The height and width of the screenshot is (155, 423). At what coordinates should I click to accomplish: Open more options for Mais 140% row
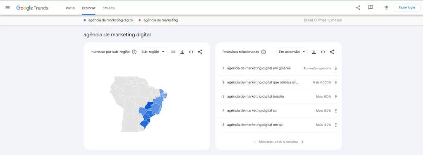point(336,125)
